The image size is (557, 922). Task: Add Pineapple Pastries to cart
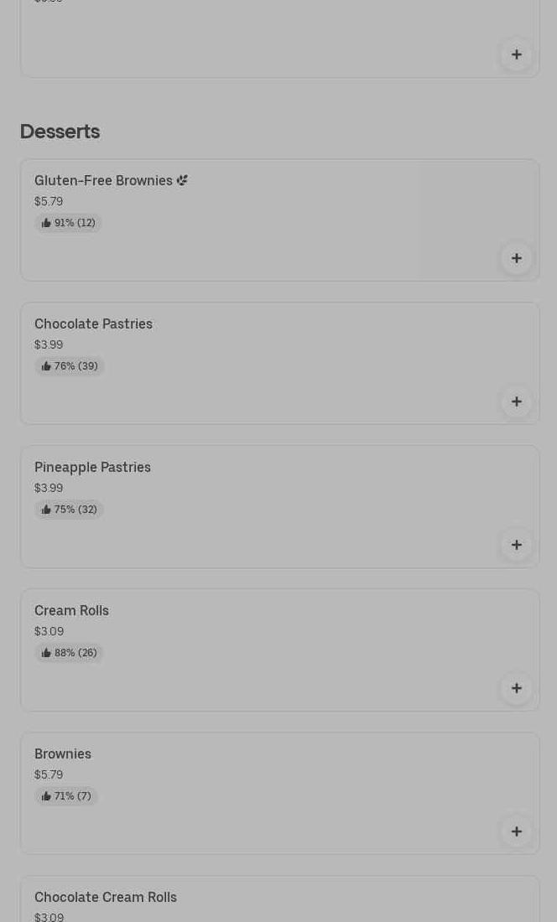tap(516, 545)
